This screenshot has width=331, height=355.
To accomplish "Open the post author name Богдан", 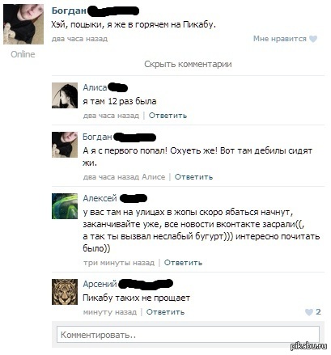I will (x=69, y=11).
